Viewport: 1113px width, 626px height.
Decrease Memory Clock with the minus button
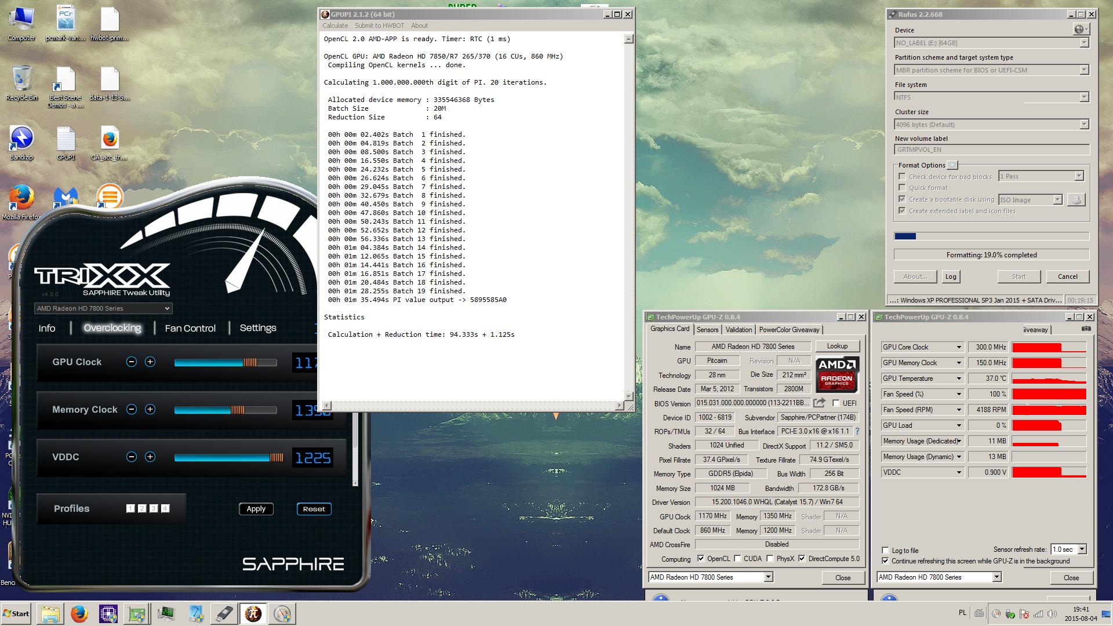point(132,409)
